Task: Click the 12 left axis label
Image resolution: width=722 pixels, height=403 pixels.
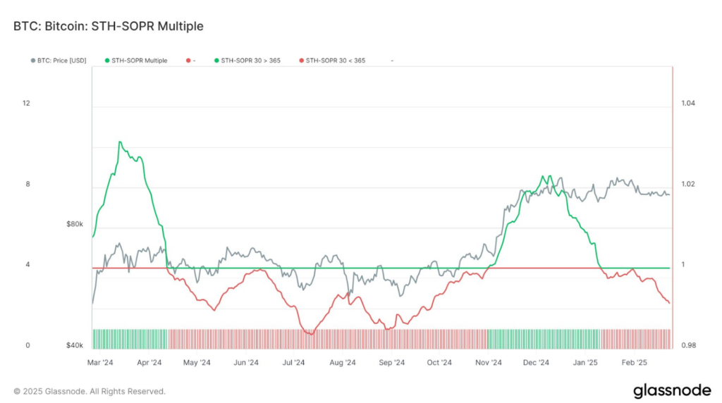Action: coord(26,104)
